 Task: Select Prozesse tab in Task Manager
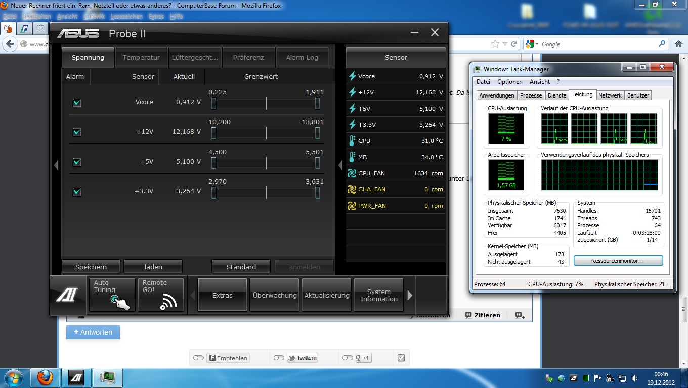pos(531,95)
